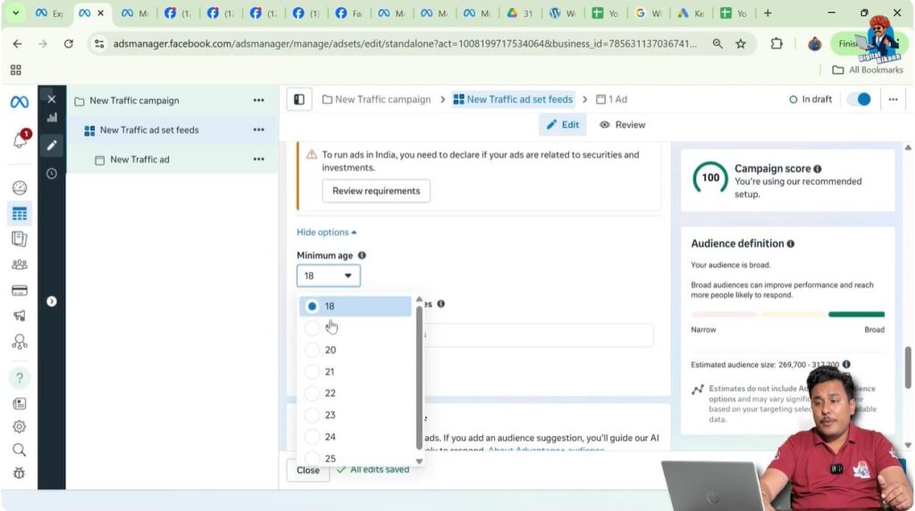Open the sidebar Settings gear icon
The image size is (915, 511).
tap(19, 427)
